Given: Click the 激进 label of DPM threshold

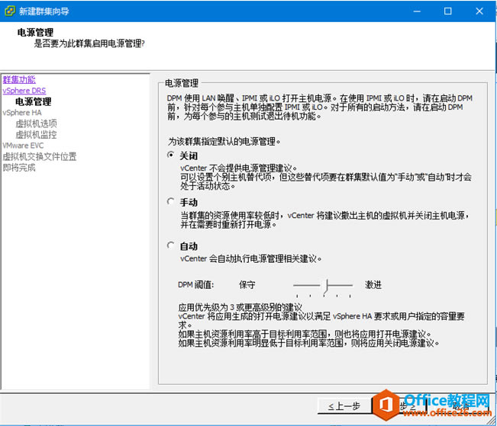Looking at the screenshot, I should (373, 284).
